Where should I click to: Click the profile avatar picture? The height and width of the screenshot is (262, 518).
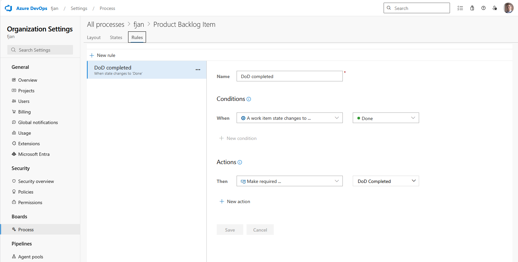tap(508, 8)
